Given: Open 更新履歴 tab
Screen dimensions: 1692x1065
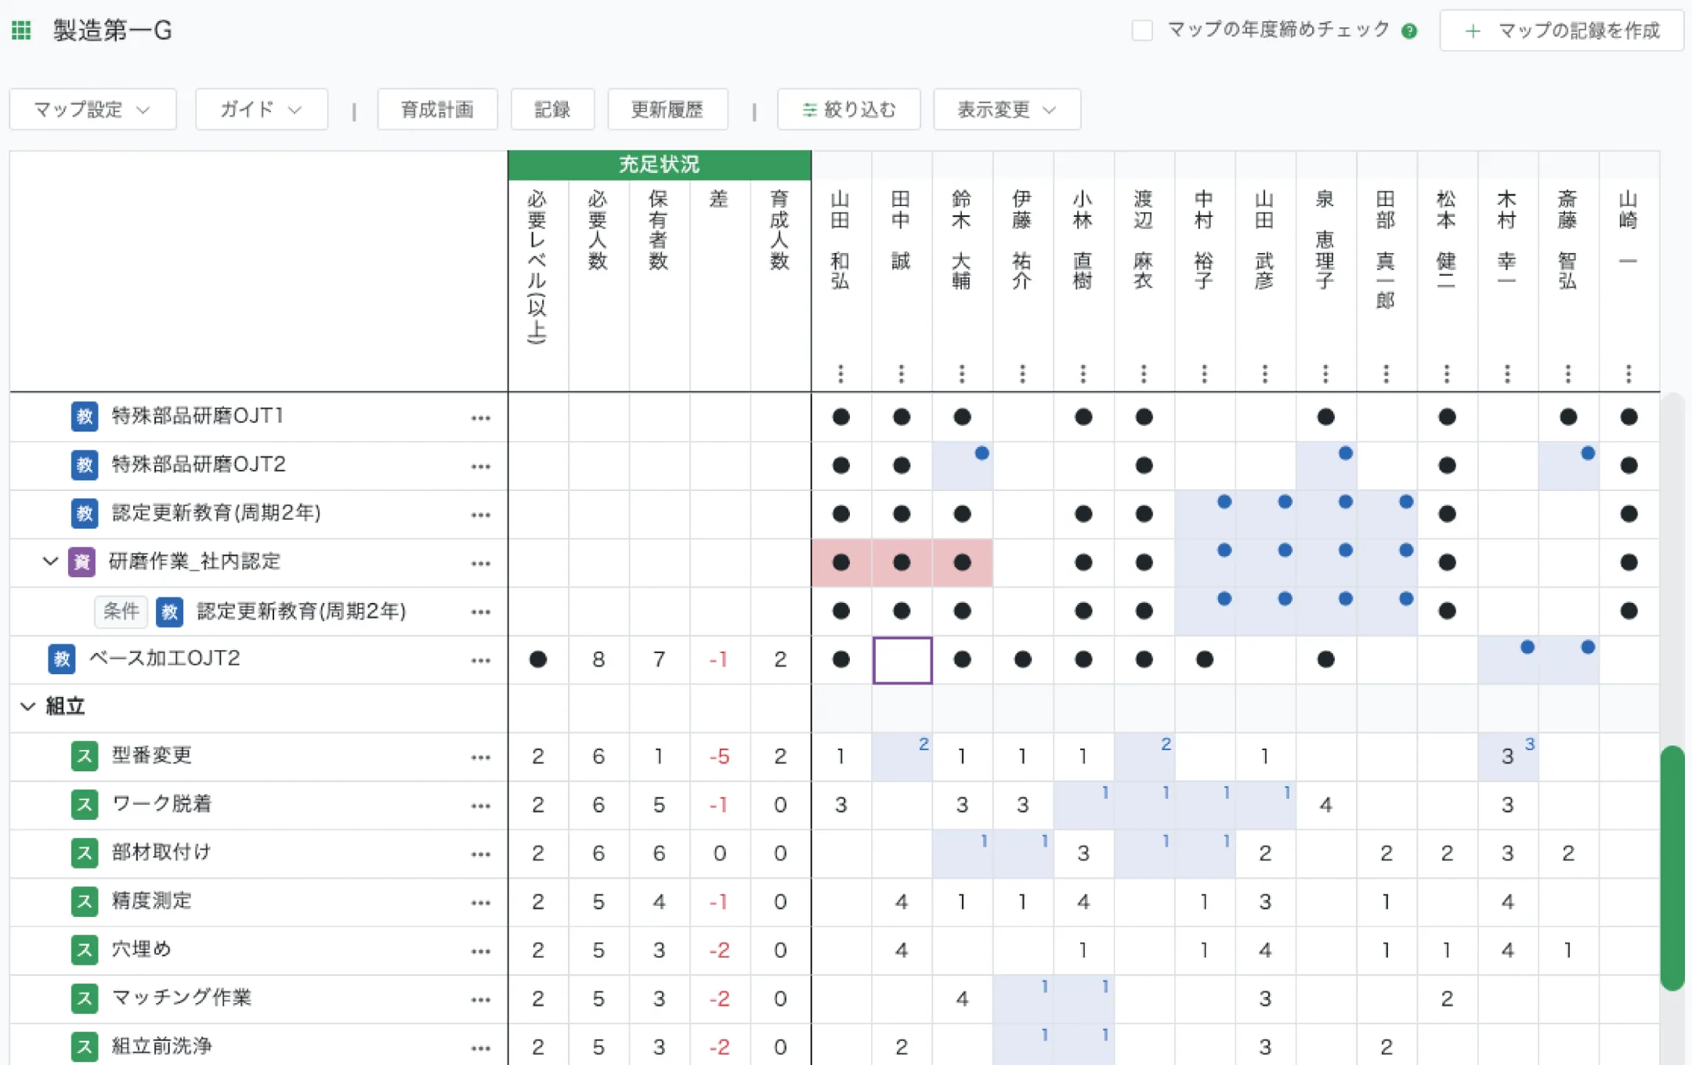Looking at the screenshot, I should [x=667, y=110].
